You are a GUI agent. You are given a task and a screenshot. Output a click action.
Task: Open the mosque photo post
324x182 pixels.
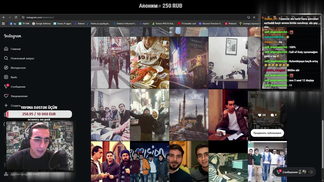(189, 115)
